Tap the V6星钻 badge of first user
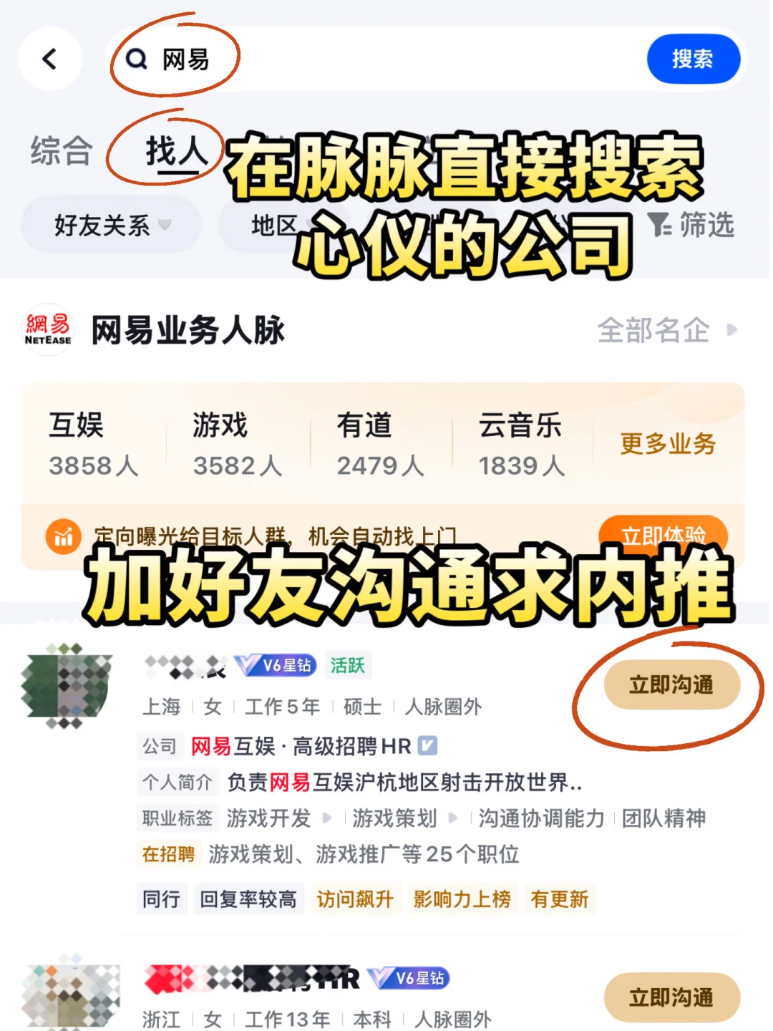Image resolution: width=773 pixels, height=1031 pixels. click(x=276, y=665)
